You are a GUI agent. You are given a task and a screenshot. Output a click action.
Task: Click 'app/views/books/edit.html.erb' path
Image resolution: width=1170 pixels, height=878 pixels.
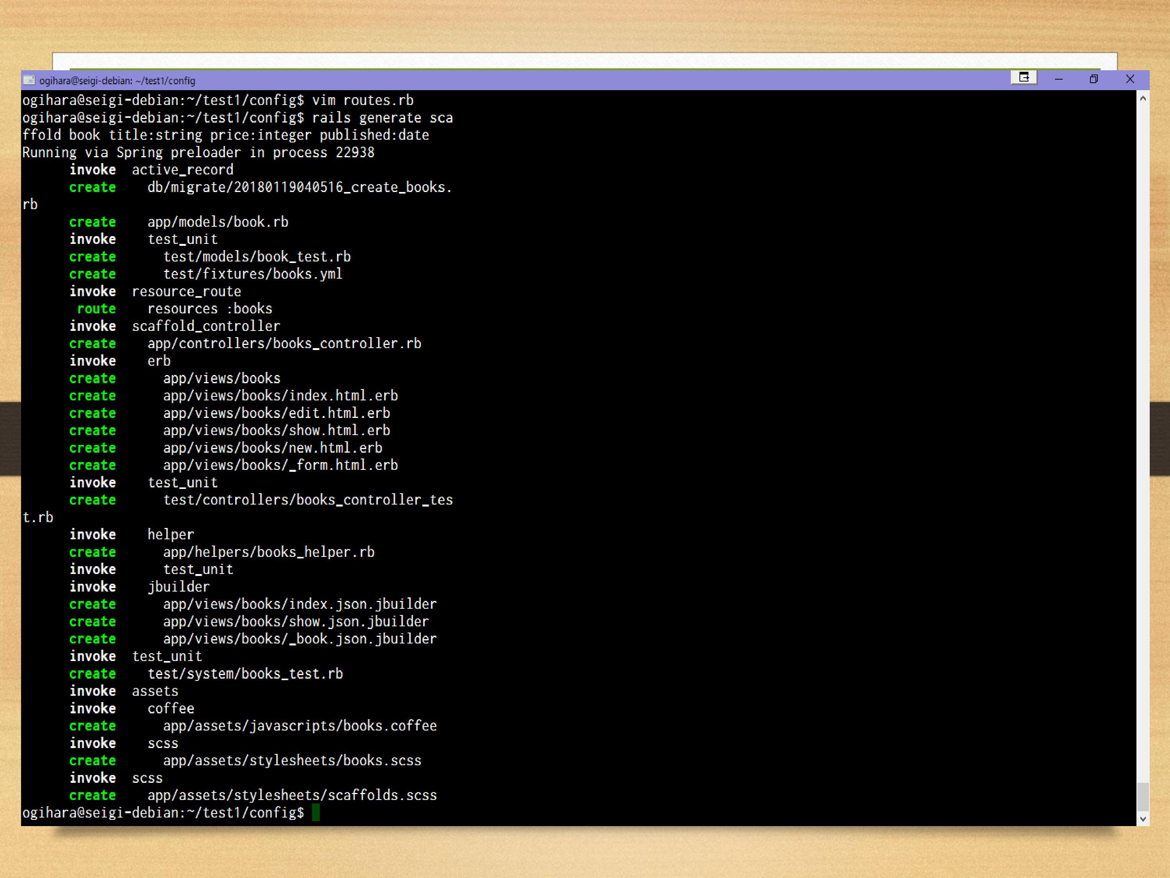tap(277, 413)
